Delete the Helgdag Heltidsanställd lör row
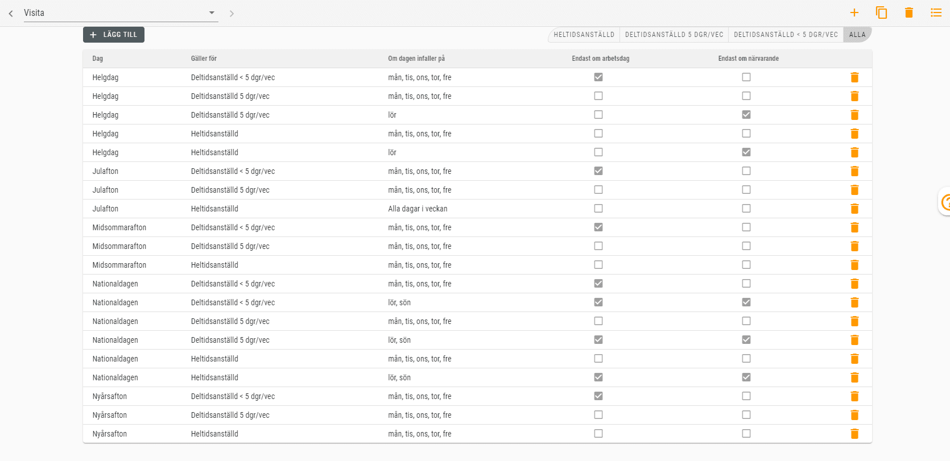Screen dimensions: 950x461 point(854,152)
